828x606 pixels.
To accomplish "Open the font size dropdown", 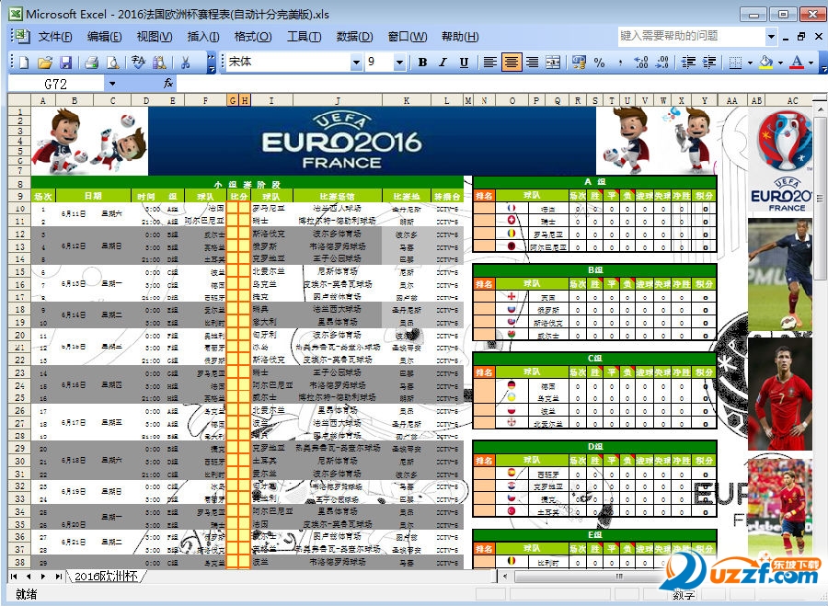I will click(399, 63).
